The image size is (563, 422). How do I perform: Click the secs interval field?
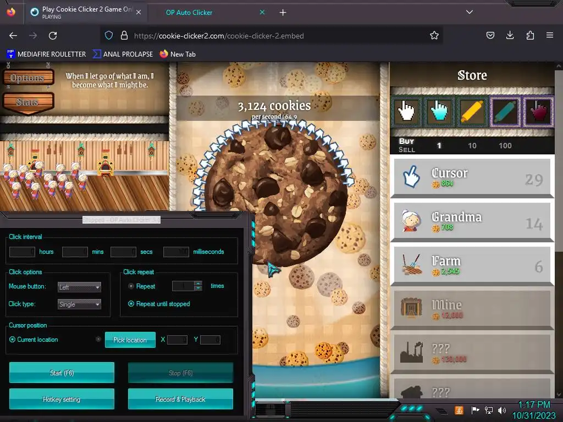coord(123,252)
